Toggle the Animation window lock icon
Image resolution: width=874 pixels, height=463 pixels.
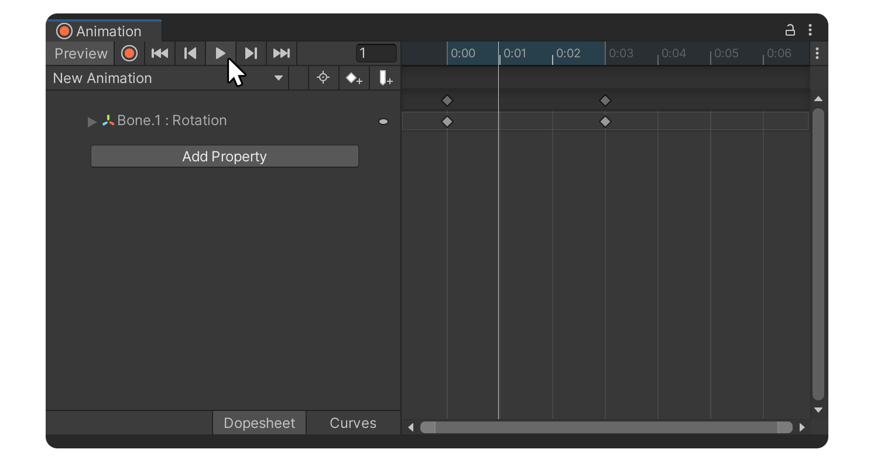pos(790,30)
